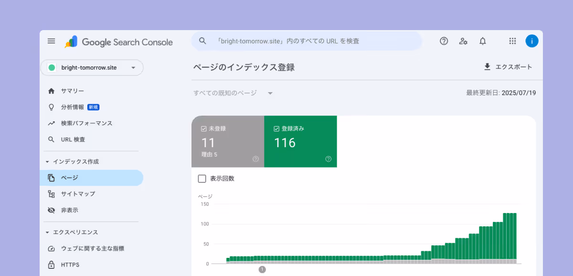
Task: Open ウェブに関する主な指標 in sidebar
Action: click(92, 248)
